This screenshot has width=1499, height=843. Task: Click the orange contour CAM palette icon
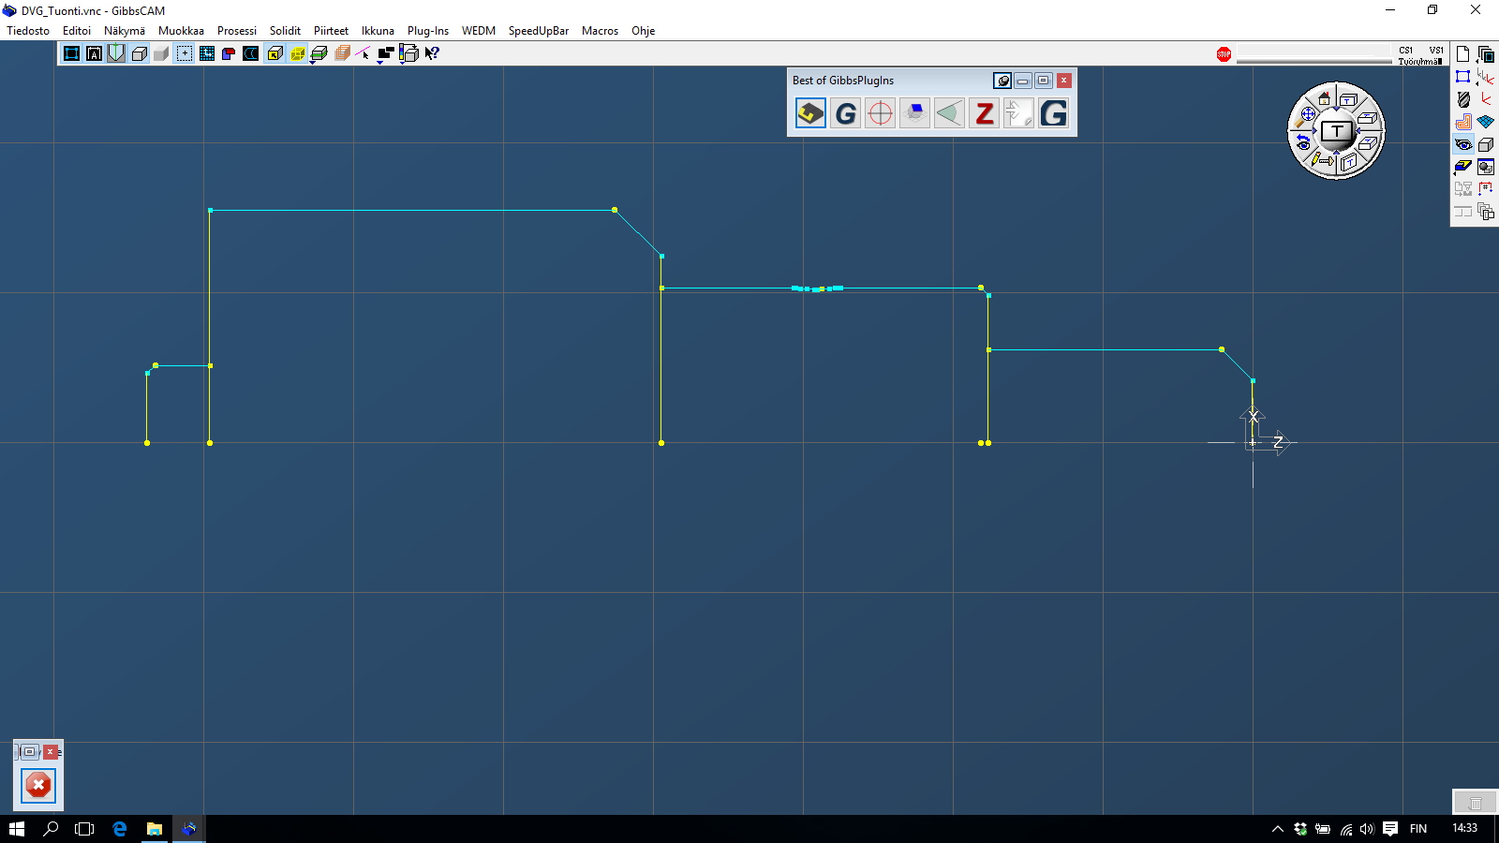pos(1462,122)
